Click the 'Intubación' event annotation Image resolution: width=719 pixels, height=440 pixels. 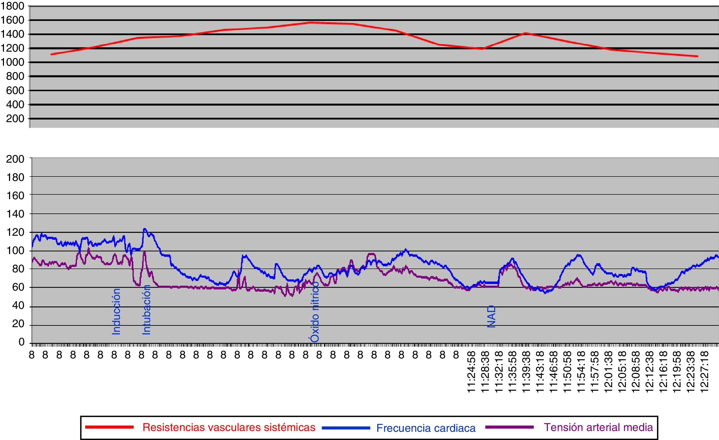click(x=146, y=309)
